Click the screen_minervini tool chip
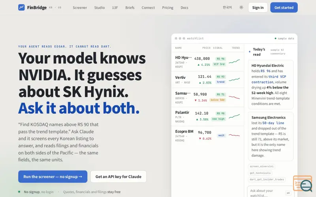 pos(261,166)
